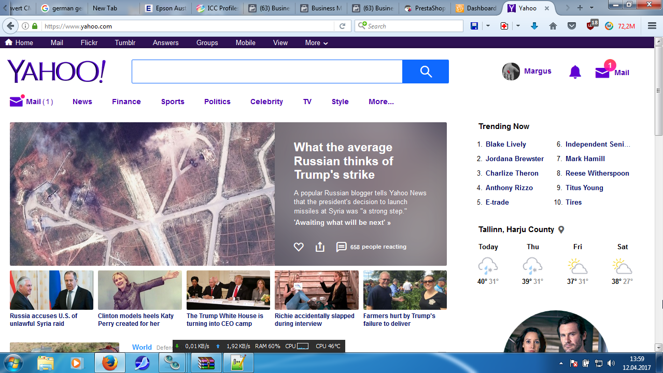The image size is (663, 373).
Task: Click the Yahoo search input field
Action: [267, 71]
